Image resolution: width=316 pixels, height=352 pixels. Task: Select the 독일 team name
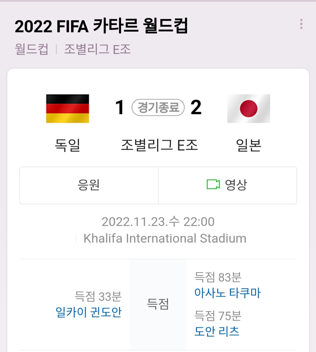pyautogui.click(x=68, y=145)
